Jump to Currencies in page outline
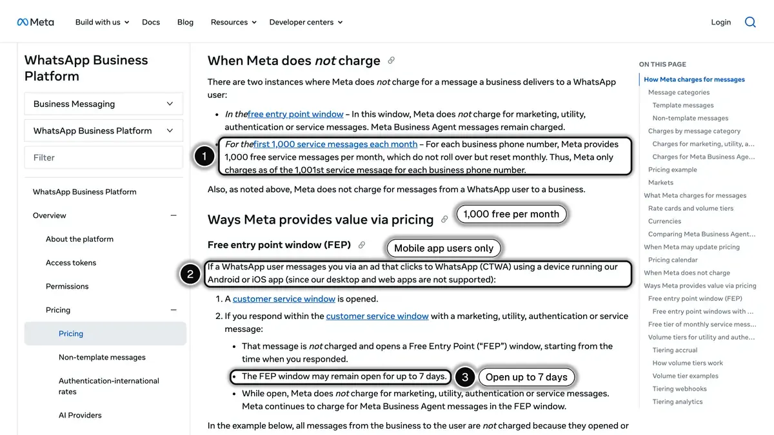This screenshot has height=435, width=774. click(x=664, y=221)
